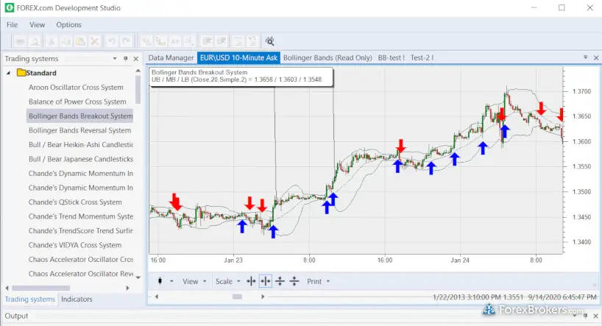The height and width of the screenshot is (326, 602).
Task: Click the chart scroll-left arrow
Action: tap(157, 297)
